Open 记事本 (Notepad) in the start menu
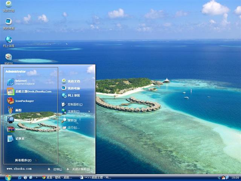This screenshot has width=241, height=181. [x=19, y=138]
